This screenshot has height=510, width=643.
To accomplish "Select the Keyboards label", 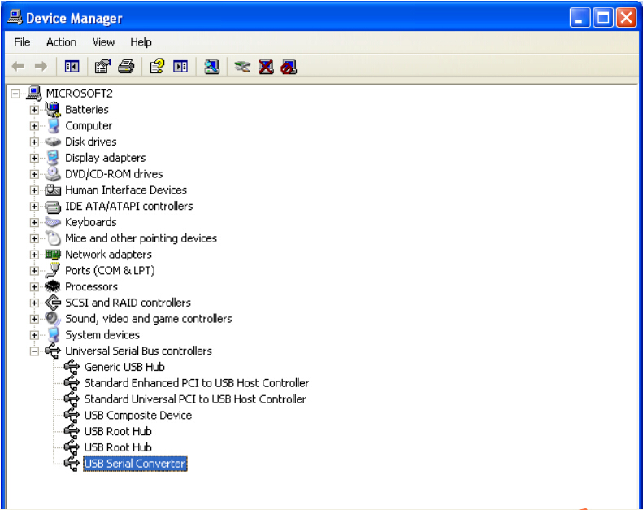I will point(91,222).
